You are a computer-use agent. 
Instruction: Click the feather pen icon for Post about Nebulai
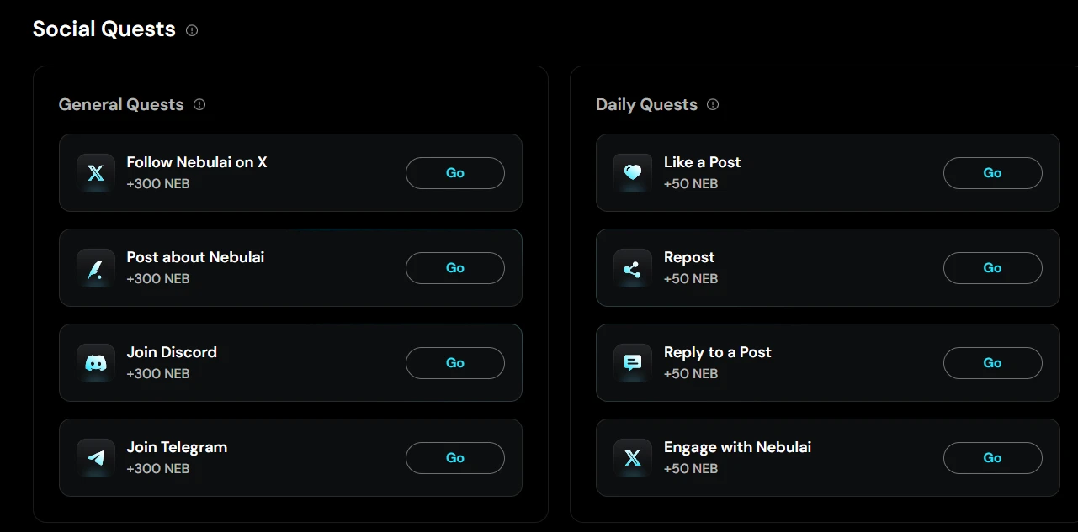point(96,268)
